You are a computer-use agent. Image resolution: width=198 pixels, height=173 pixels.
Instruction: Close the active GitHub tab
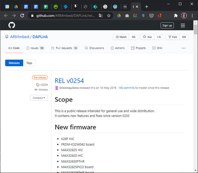[x=137, y=7]
